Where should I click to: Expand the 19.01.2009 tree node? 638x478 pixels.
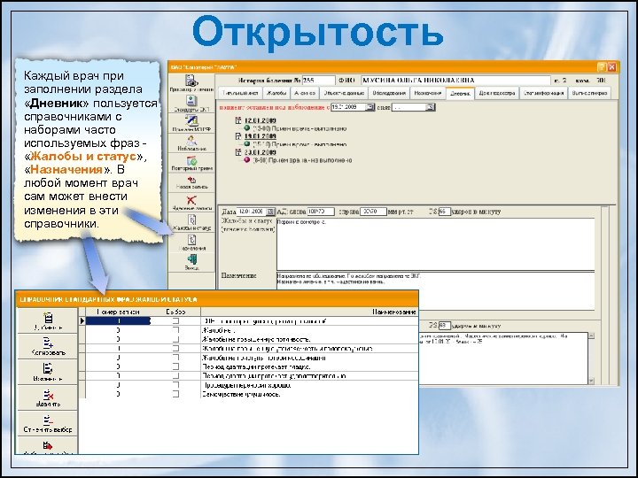pos(238,136)
